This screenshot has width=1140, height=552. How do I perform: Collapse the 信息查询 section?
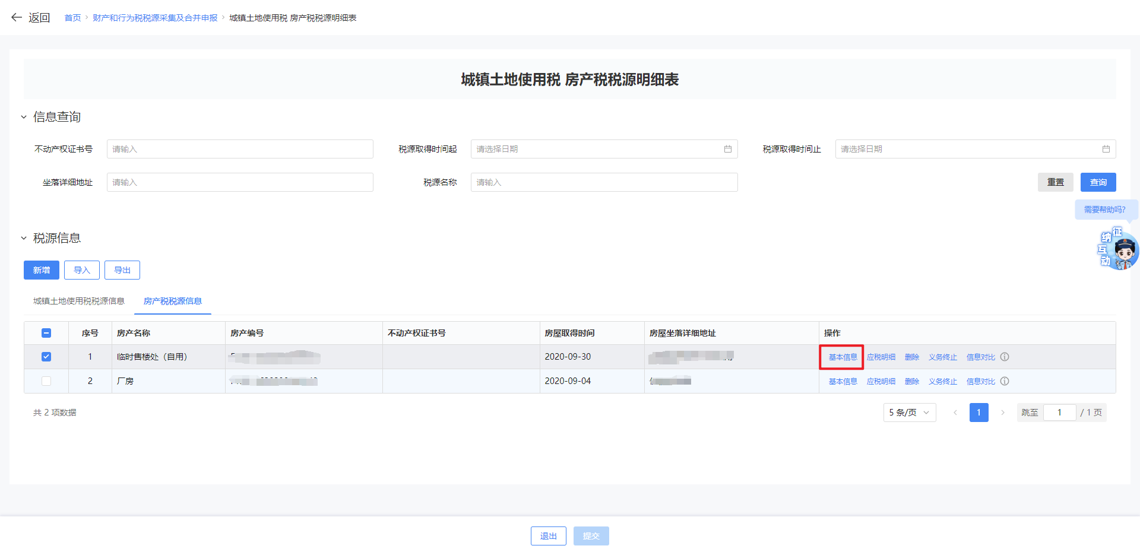[24, 117]
